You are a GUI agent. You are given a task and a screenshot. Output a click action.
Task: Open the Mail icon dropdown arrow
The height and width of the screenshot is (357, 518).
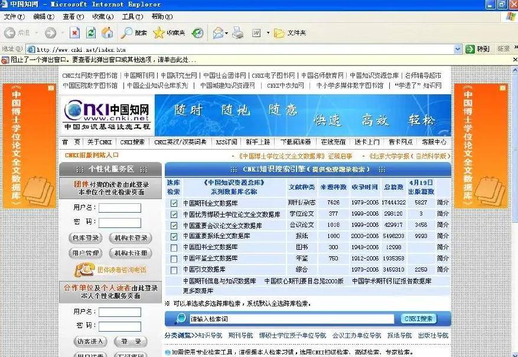coord(226,33)
